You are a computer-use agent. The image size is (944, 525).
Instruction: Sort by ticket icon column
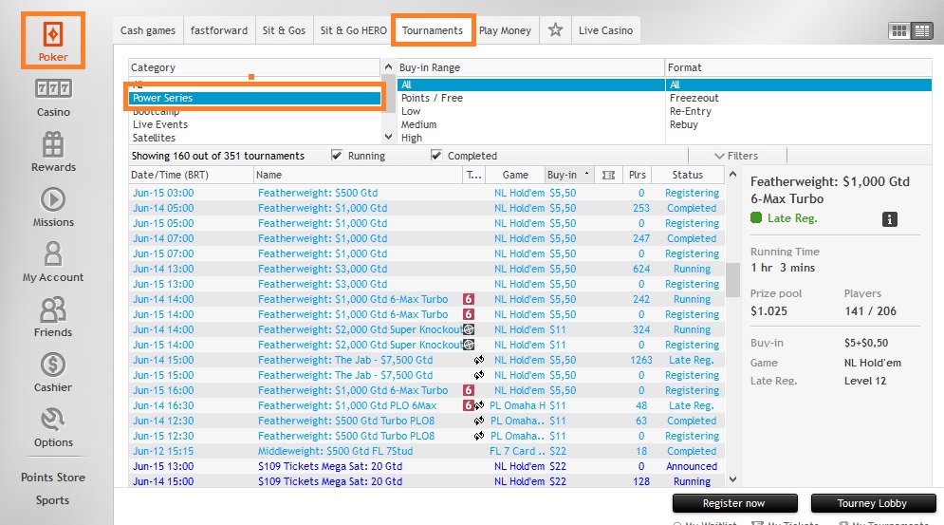(608, 175)
